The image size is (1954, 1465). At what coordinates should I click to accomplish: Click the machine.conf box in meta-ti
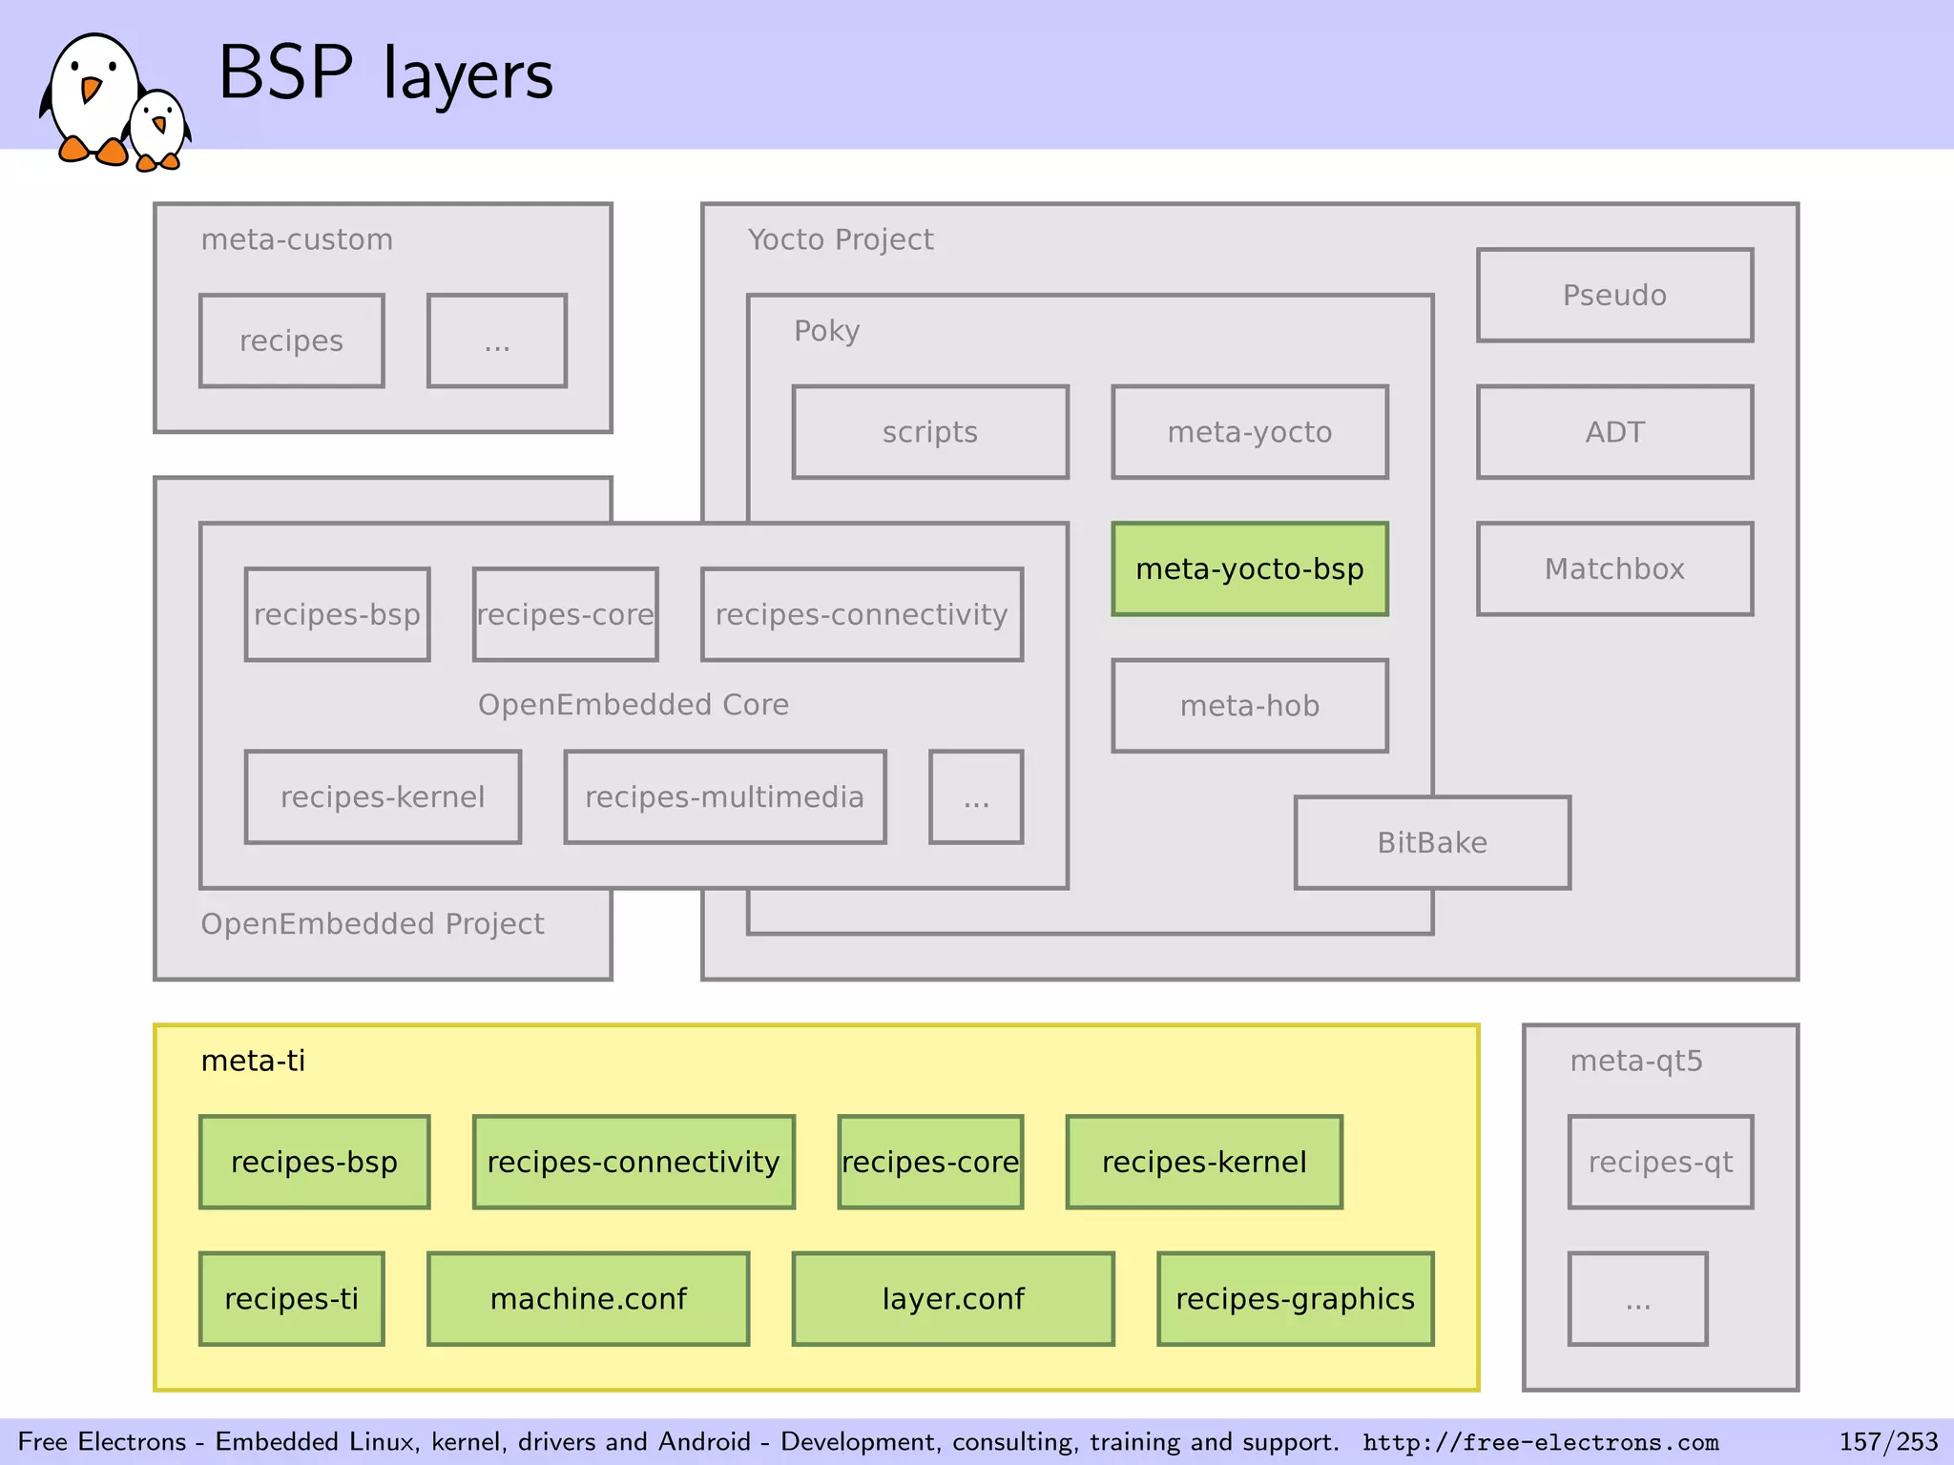tap(588, 1299)
